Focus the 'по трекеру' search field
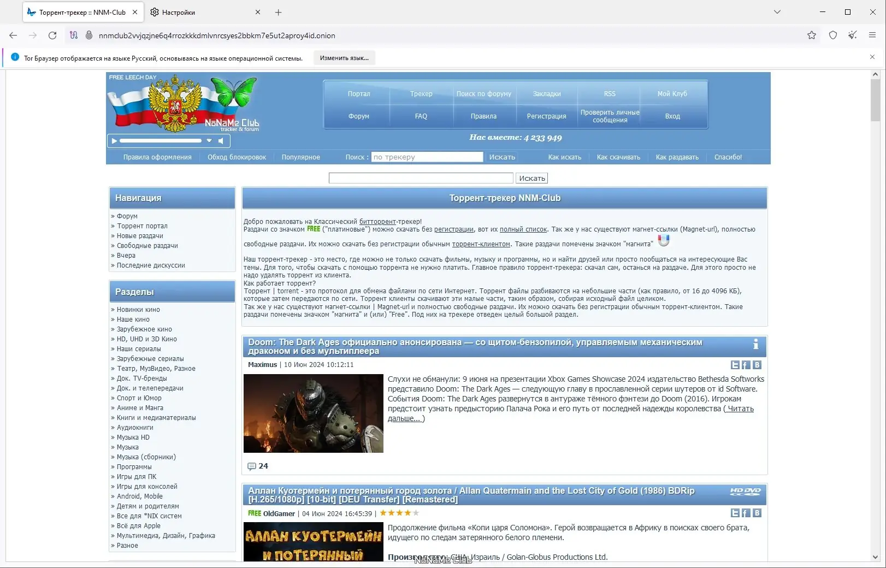Screen dimensions: 886x568 point(427,157)
